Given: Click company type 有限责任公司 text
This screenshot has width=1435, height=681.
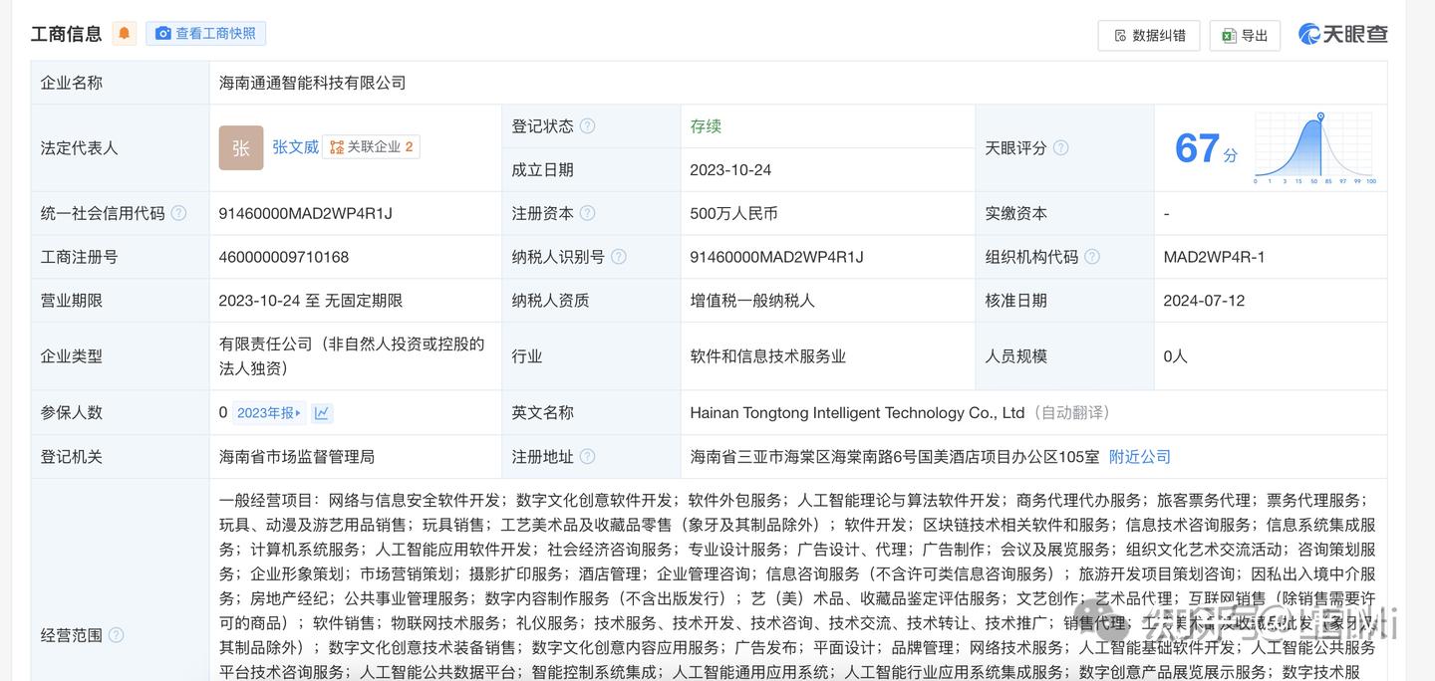Looking at the screenshot, I should pyautogui.click(x=352, y=356).
